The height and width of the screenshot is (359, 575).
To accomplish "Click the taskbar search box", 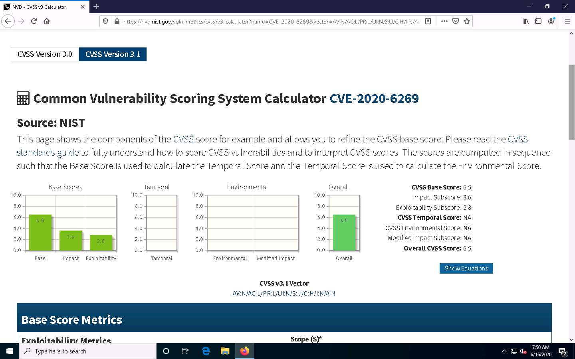I will pyautogui.click(x=88, y=351).
